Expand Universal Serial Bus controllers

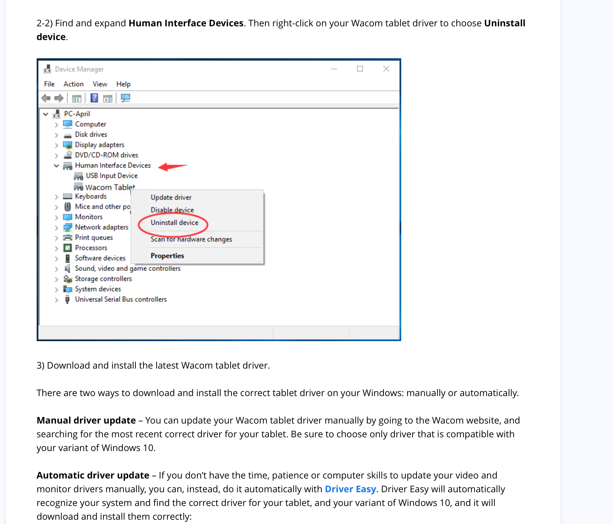[x=56, y=300]
